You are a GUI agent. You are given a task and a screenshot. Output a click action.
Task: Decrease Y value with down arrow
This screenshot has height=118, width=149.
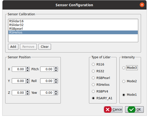click(28, 82)
